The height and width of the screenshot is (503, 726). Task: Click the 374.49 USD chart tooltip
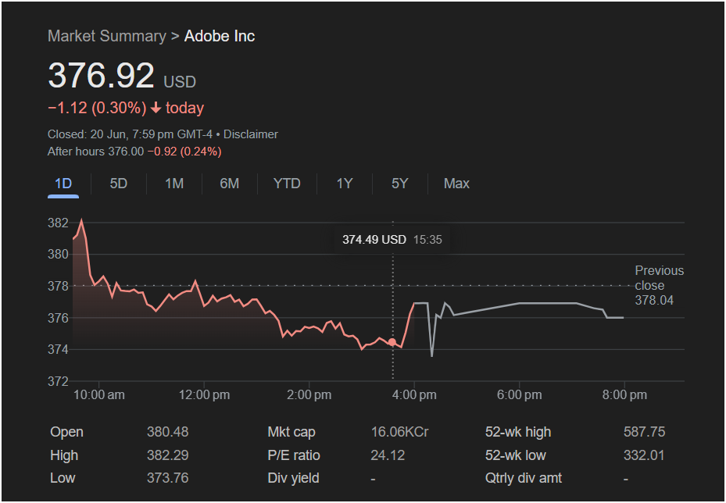point(392,240)
